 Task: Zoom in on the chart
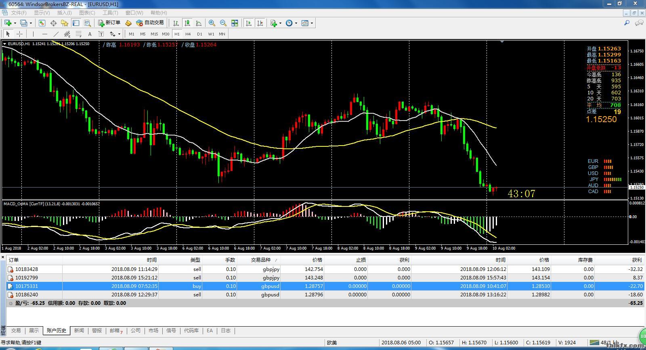pos(212,23)
